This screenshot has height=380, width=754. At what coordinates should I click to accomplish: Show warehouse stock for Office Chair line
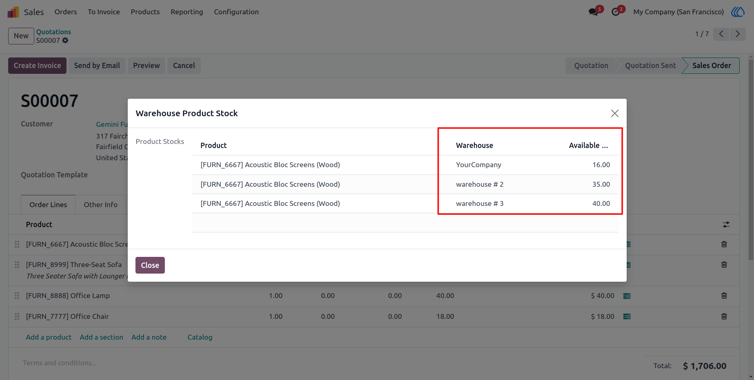click(x=627, y=316)
